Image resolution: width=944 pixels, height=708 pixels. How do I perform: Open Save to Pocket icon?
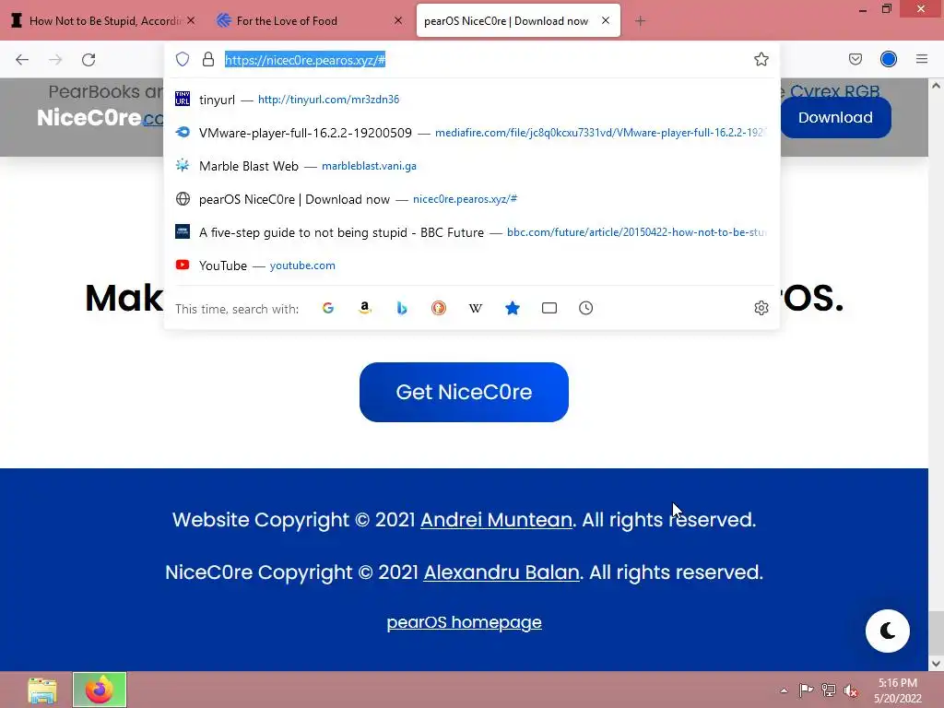[x=855, y=59]
